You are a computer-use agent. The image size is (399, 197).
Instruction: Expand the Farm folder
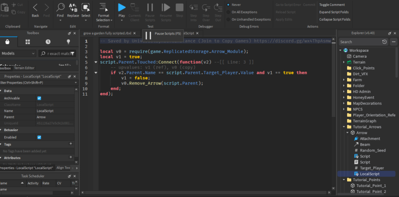(344, 80)
